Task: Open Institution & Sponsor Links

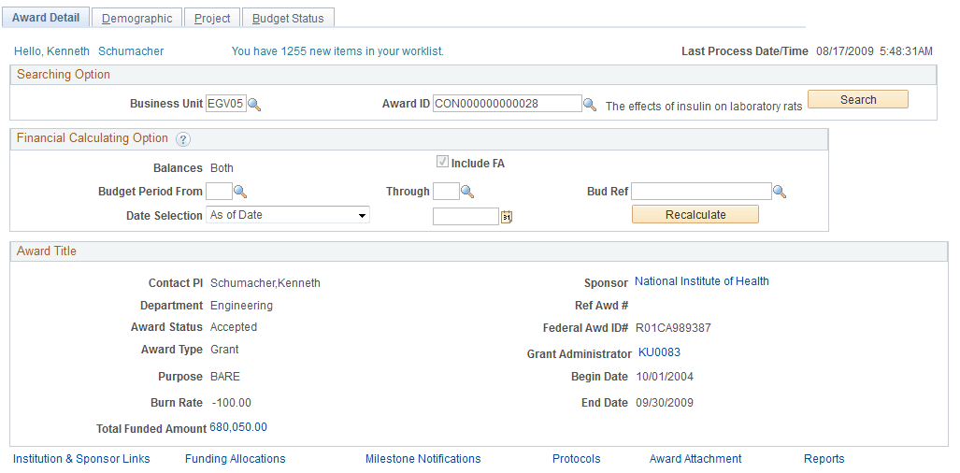Action: pos(81,459)
